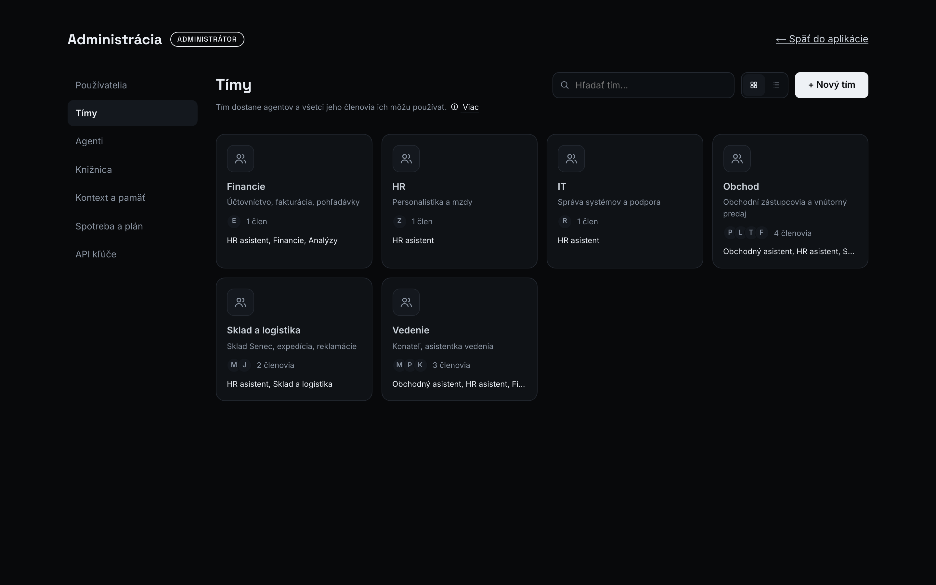This screenshot has width=936, height=585.
Task: Click 'Správa systémov a podpora' description
Action: point(609,202)
